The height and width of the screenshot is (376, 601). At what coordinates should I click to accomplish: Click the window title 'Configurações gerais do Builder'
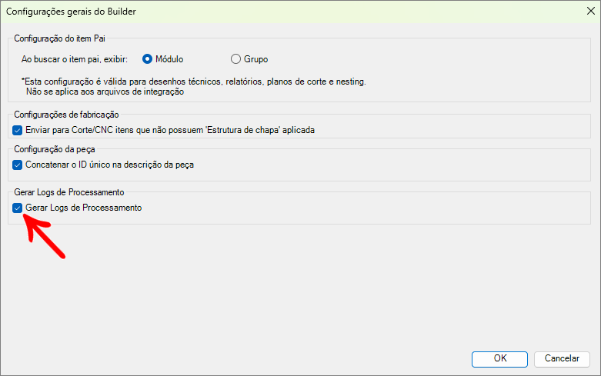[71, 12]
